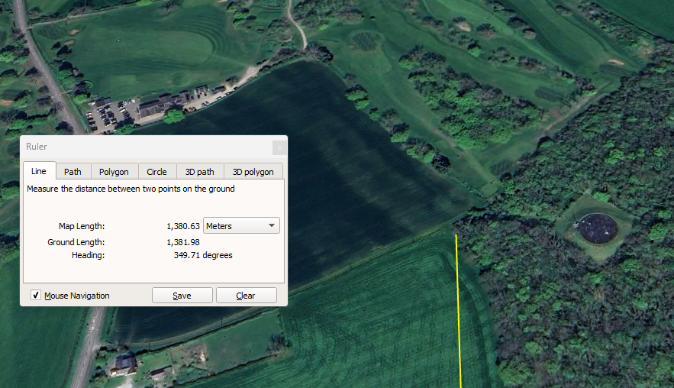
Task: Click the Heading value 349.71 degrees
Action: coord(203,255)
